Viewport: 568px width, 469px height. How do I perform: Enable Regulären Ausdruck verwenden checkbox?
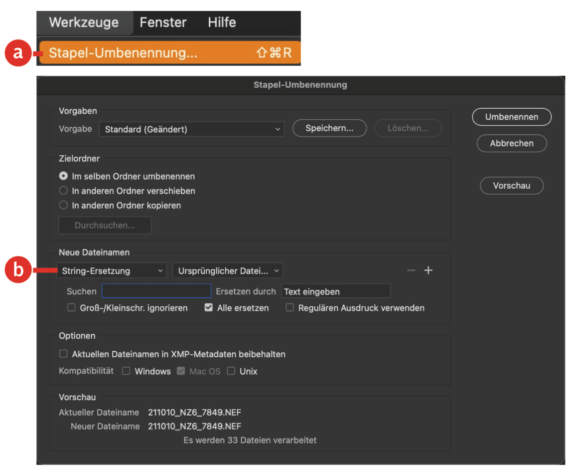[x=290, y=307]
